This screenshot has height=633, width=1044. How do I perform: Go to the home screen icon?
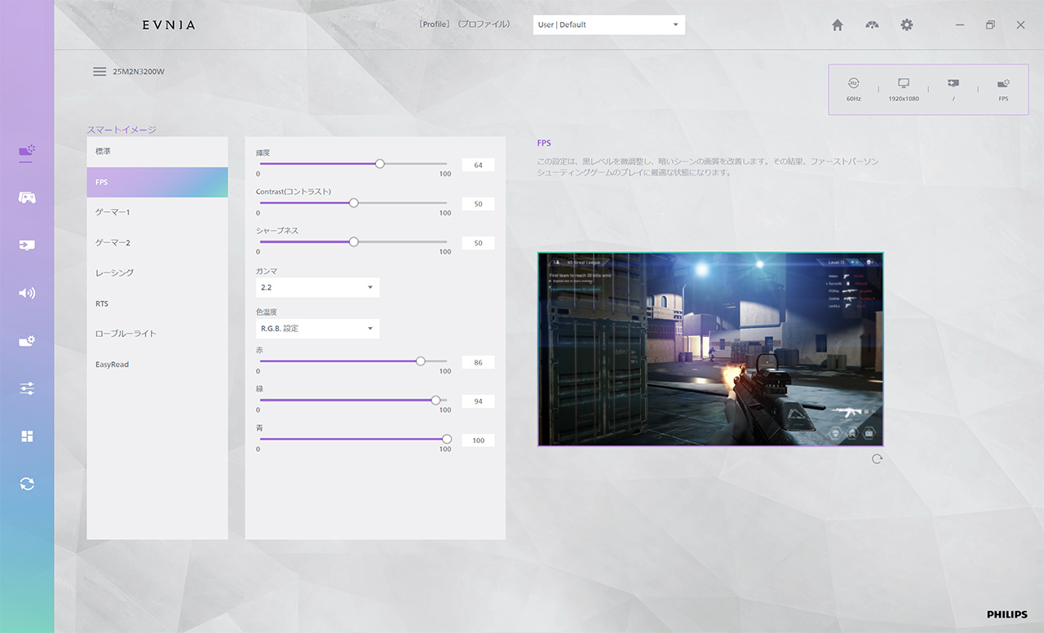(x=837, y=25)
